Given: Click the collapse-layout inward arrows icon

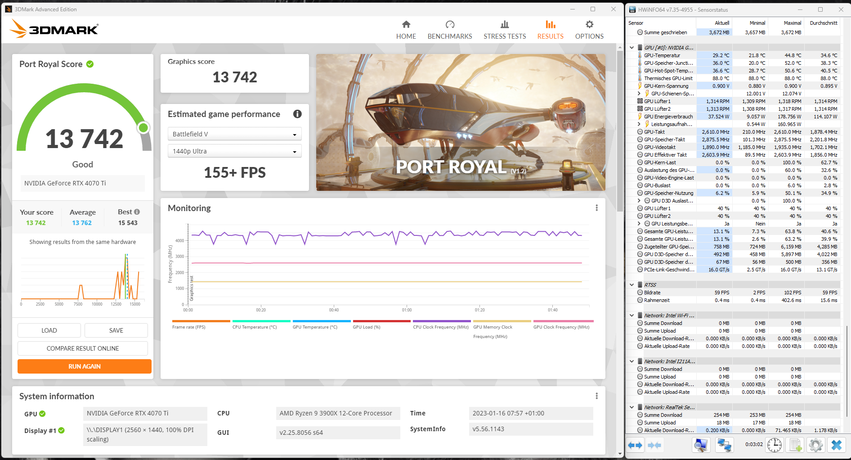Looking at the screenshot, I should pos(654,445).
